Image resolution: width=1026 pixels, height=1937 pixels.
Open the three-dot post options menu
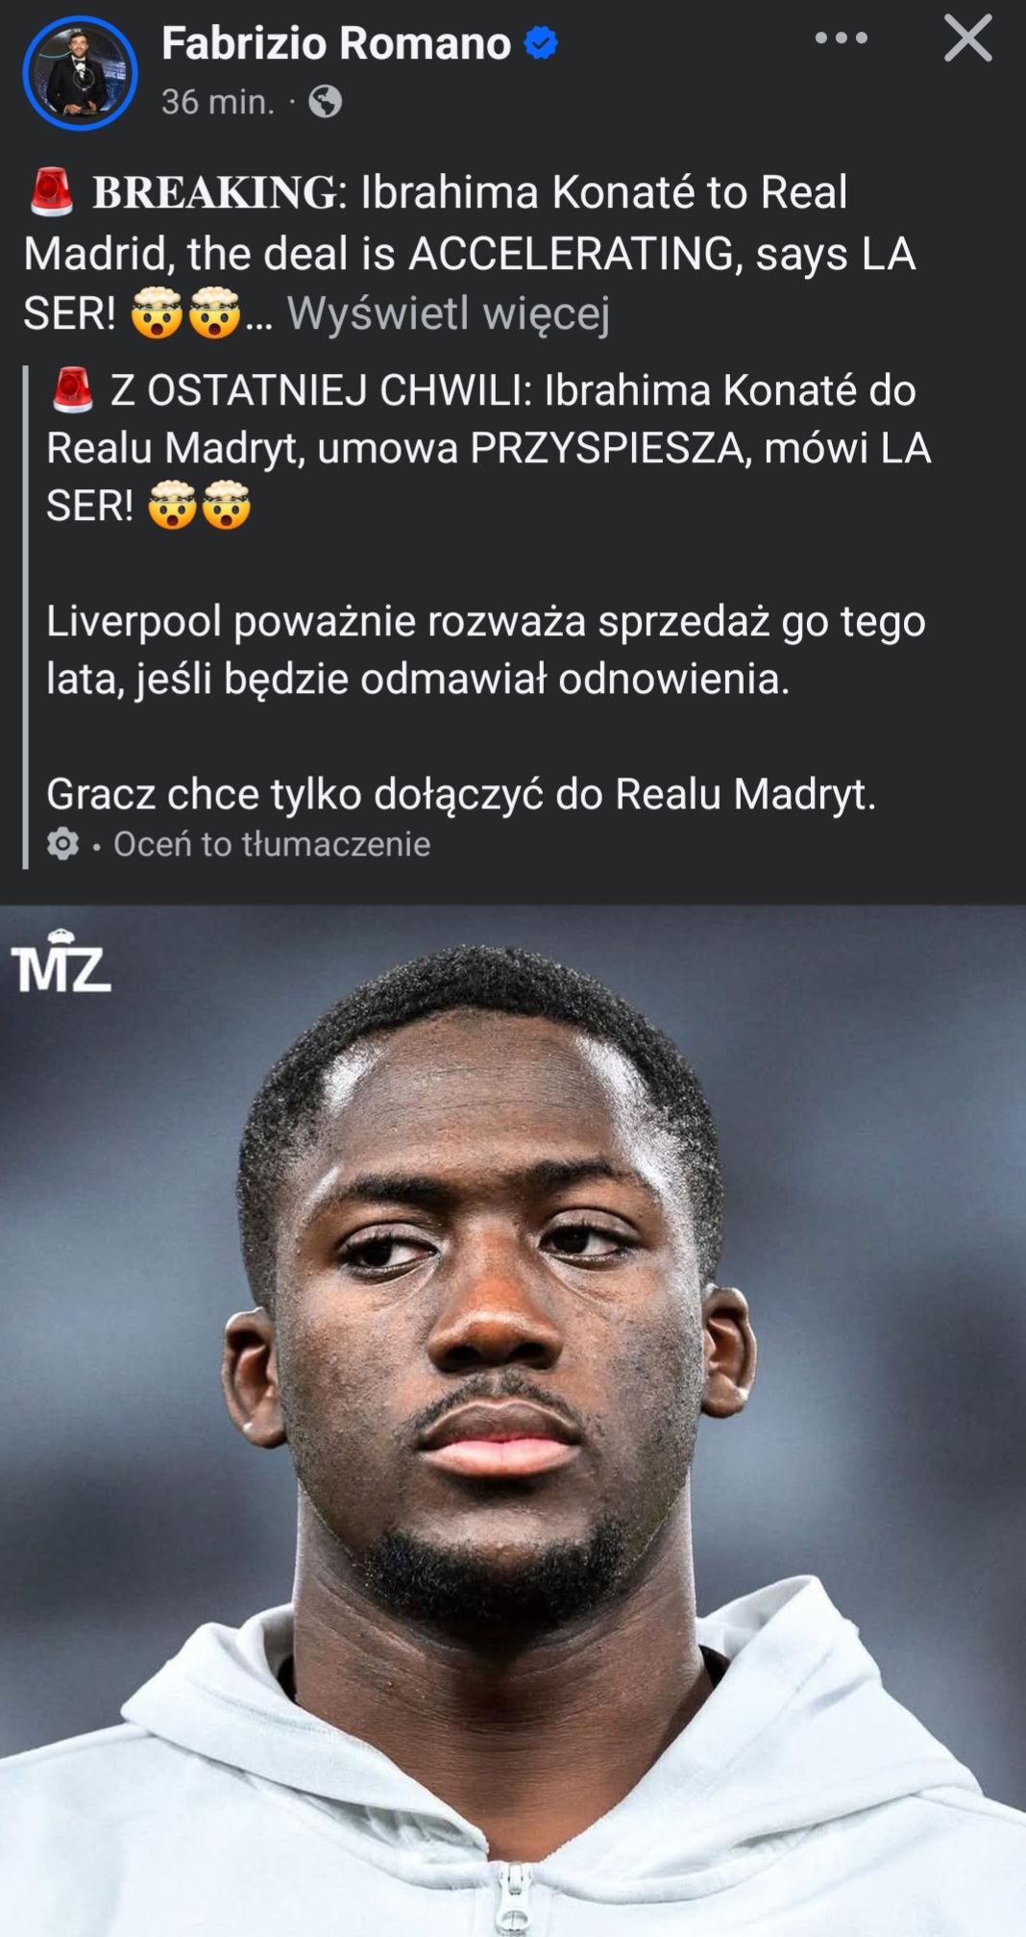click(x=841, y=38)
